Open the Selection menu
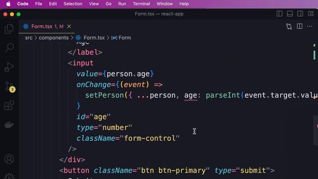This screenshot has height=179, width=318. (73, 4)
